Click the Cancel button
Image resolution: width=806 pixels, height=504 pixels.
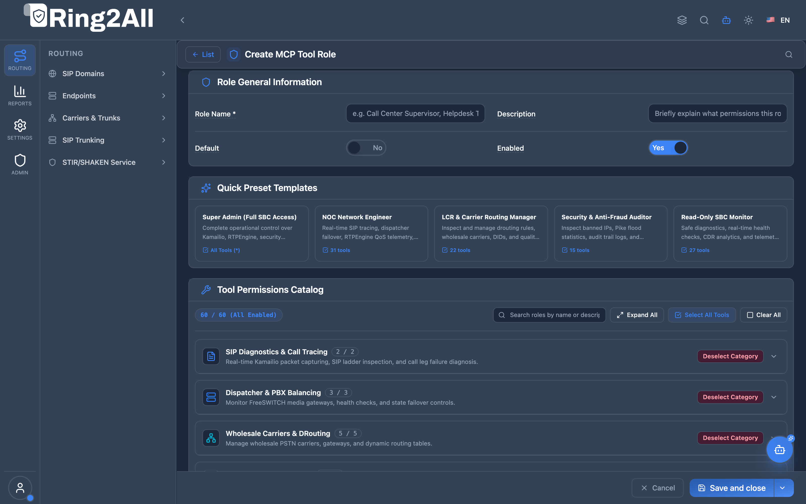click(x=657, y=488)
